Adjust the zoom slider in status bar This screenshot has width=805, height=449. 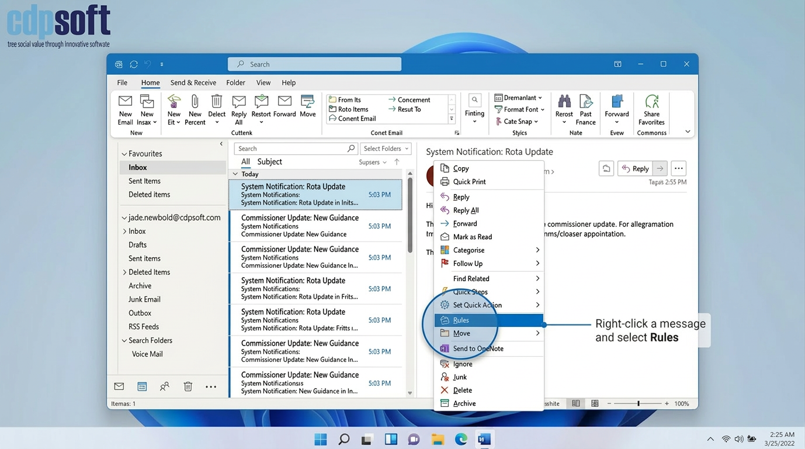click(x=638, y=403)
